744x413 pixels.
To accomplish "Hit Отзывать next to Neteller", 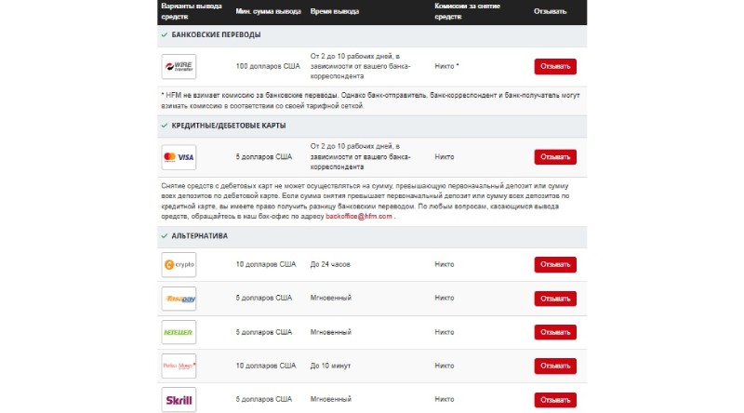I will tap(554, 332).
